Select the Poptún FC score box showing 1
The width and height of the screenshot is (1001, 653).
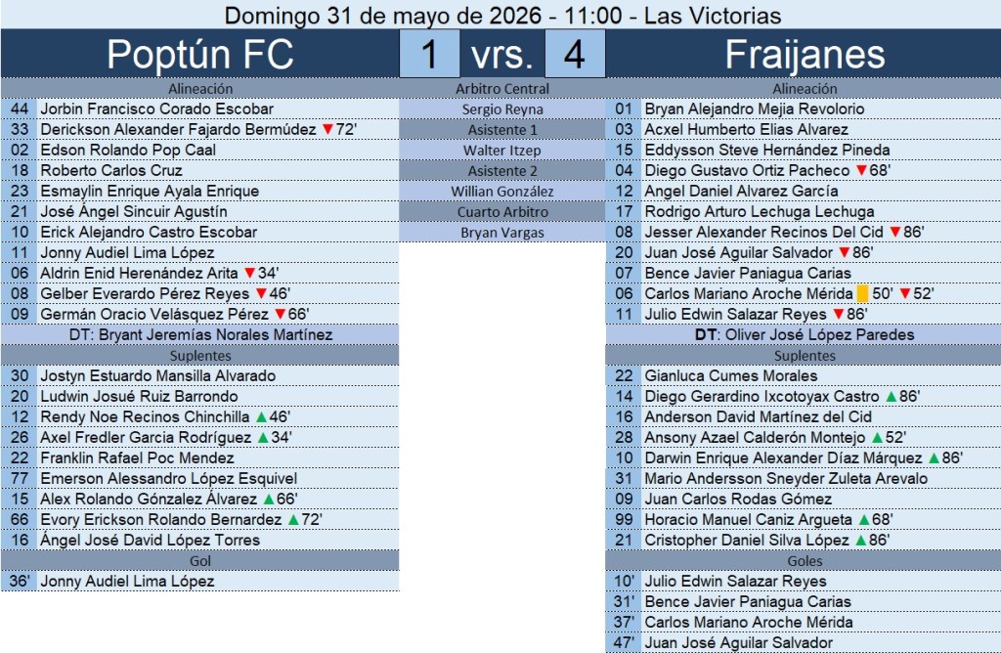point(429,54)
